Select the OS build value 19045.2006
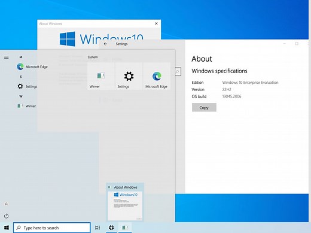Screen dimensions: 311x233 click(x=231, y=96)
